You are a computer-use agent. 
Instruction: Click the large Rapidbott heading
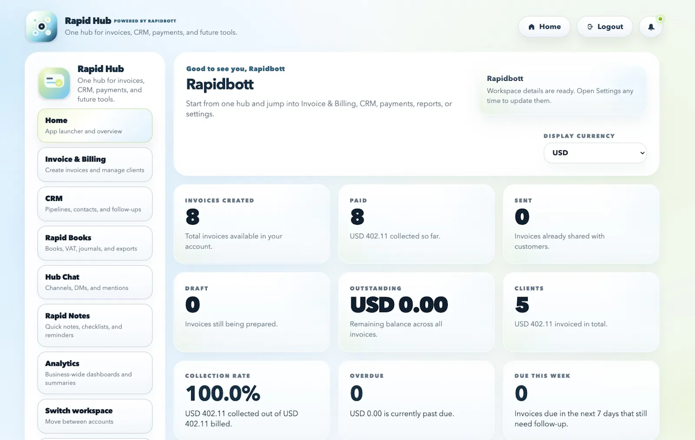tap(220, 84)
